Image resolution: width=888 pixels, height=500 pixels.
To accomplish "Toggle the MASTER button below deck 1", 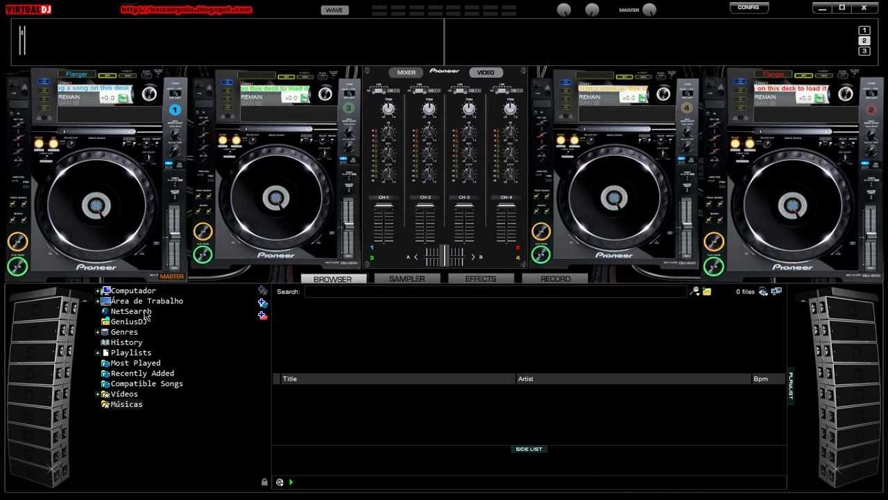I will coord(171,276).
